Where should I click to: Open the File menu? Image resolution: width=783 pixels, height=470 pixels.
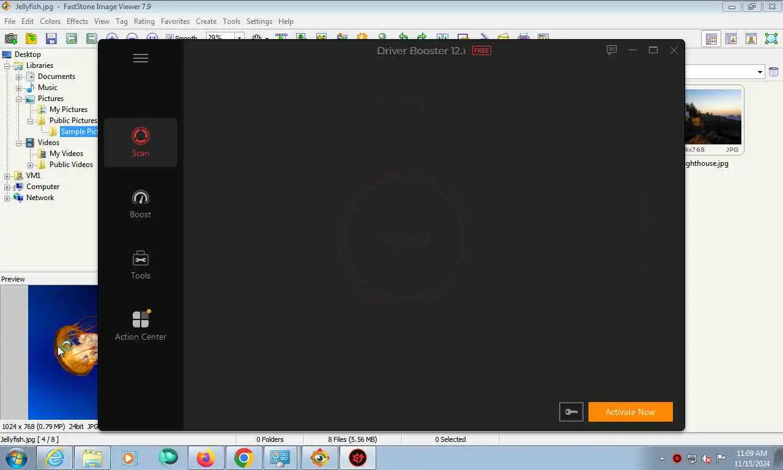tap(10, 21)
